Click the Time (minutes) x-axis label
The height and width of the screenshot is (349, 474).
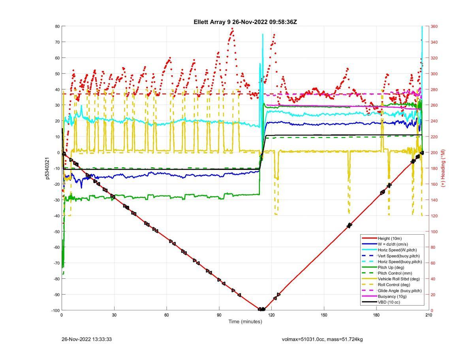click(x=245, y=321)
